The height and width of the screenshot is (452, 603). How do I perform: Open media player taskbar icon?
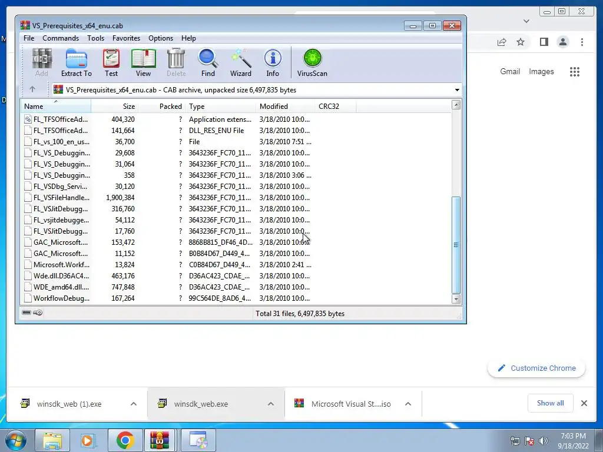tap(87, 440)
